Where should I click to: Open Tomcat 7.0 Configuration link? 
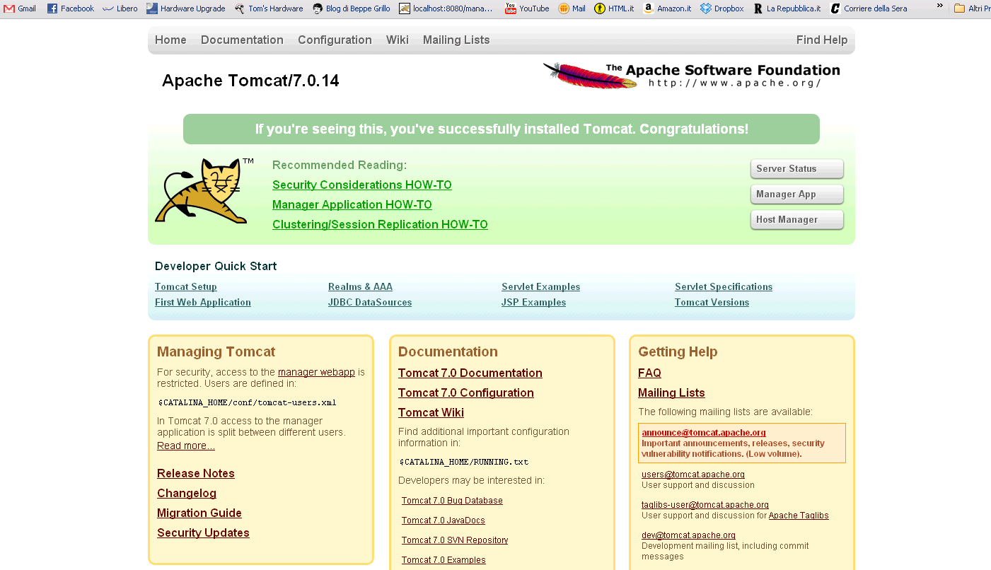[x=466, y=393]
